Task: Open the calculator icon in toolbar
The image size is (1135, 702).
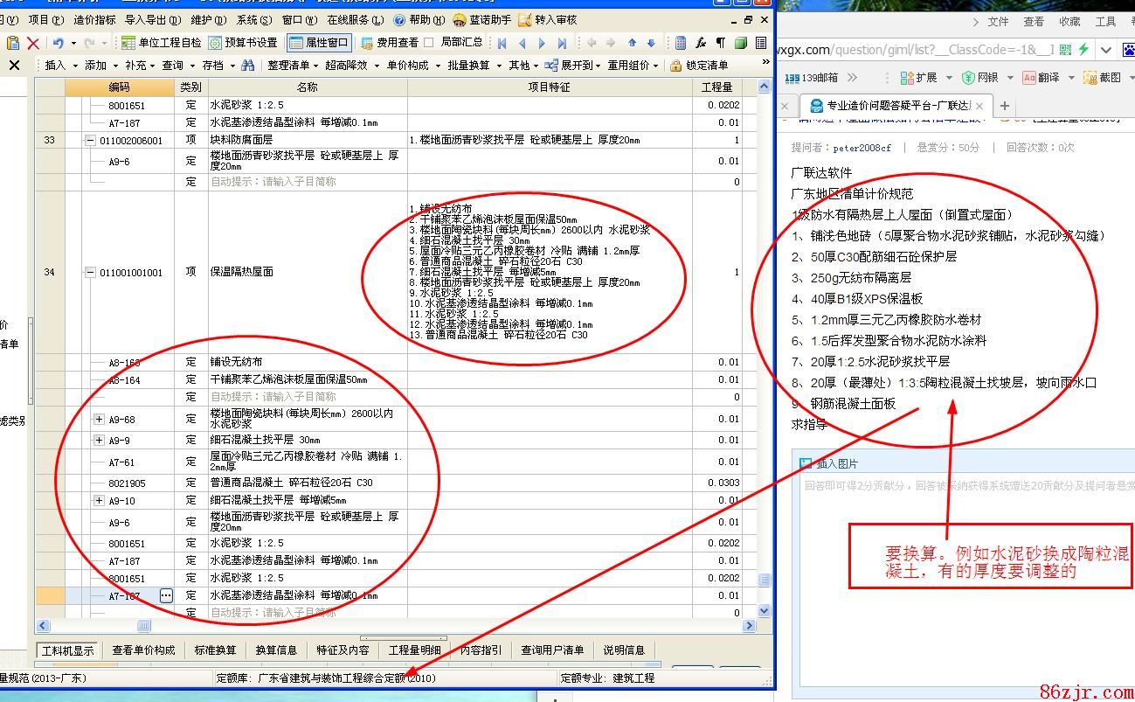Action: click(x=681, y=43)
